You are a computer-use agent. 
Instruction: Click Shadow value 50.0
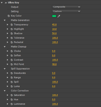pos(54,33)
